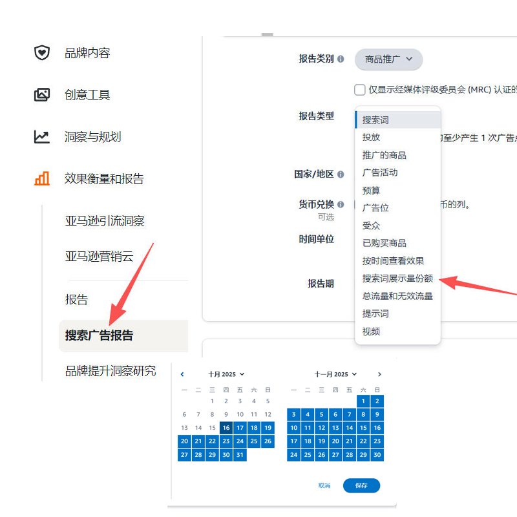Select 搜索词展示量份额 from report type list
Screen dimensions: 517x517
[397, 279]
